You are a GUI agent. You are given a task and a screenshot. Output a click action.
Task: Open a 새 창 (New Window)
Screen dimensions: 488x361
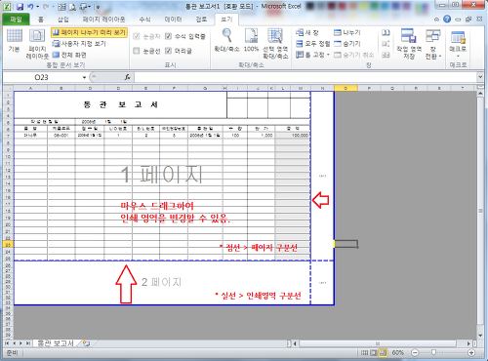(x=307, y=33)
